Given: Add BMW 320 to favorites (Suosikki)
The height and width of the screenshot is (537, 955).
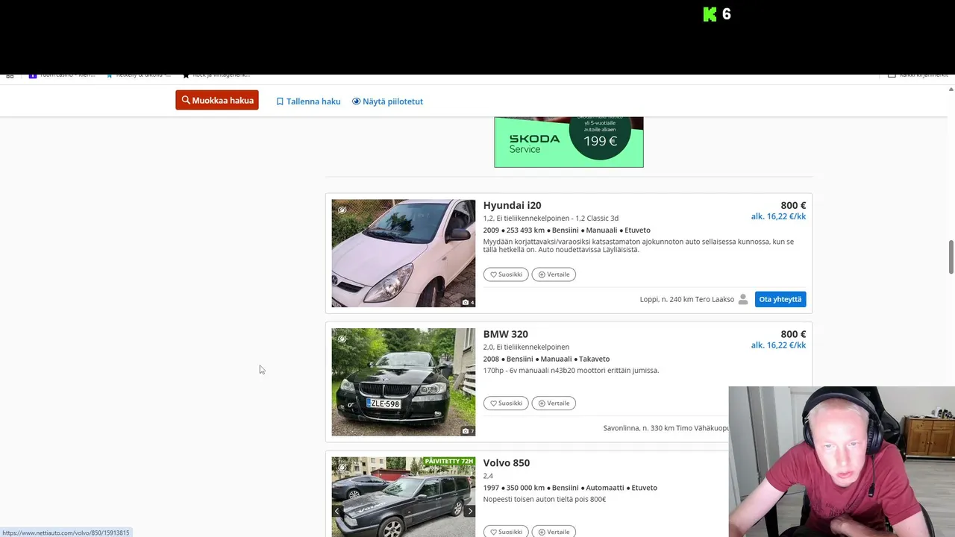Looking at the screenshot, I should (506, 403).
